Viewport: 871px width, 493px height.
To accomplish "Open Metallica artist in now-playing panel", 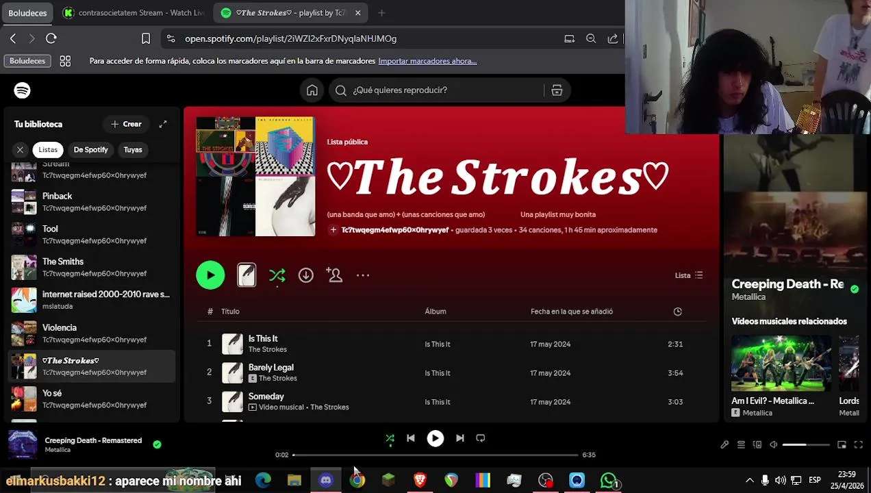I will [x=748, y=297].
